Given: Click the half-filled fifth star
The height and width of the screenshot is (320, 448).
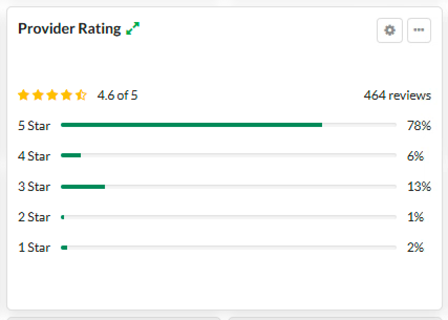Looking at the screenshot, I should pos(81,95).
